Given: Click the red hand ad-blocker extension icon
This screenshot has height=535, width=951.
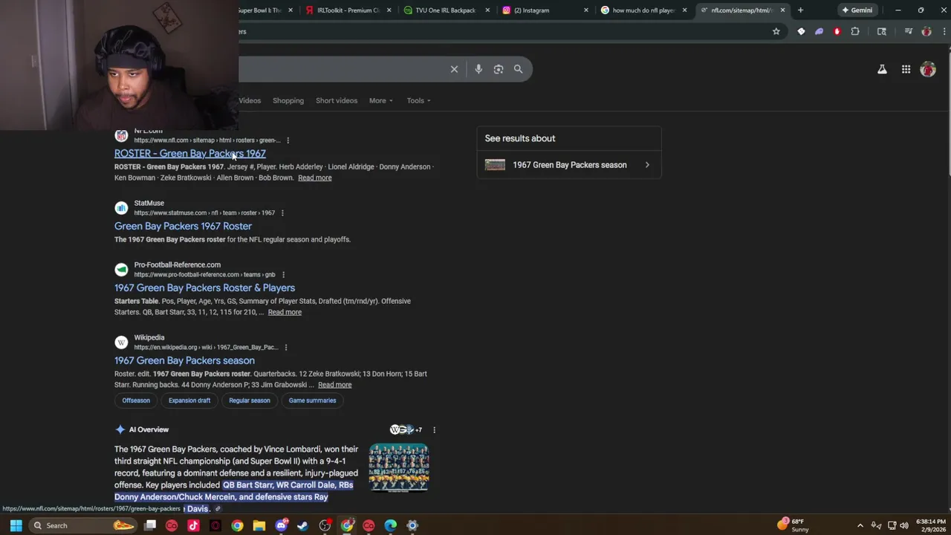Looking at the screenshot, I should click(x=837, y=31).
